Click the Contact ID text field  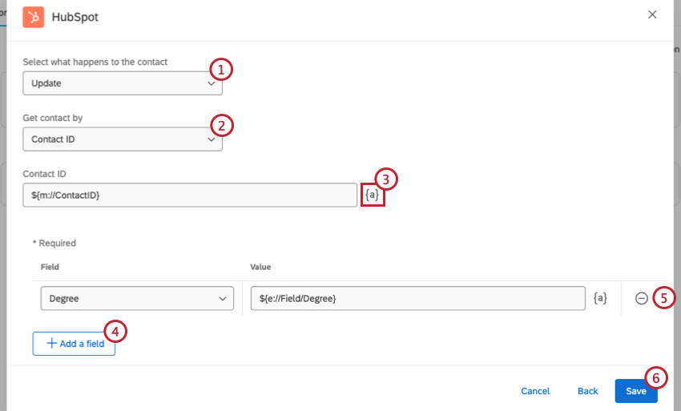[190, 195]
